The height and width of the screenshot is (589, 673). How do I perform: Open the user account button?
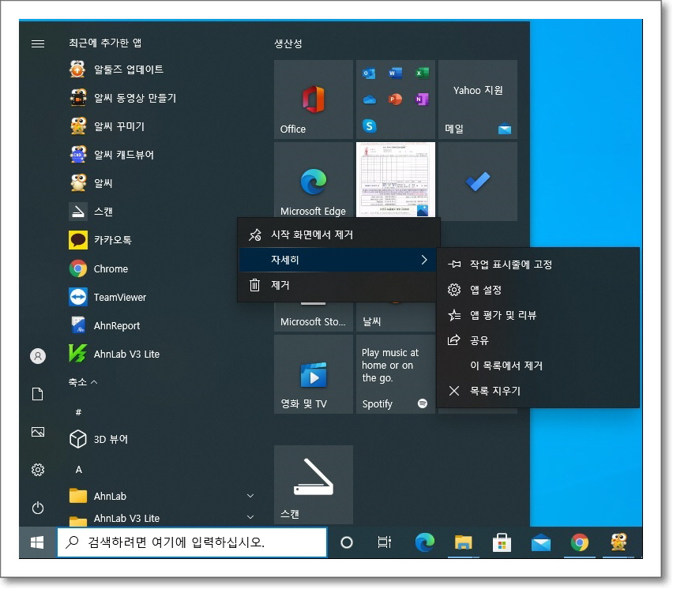pyautogui.click(x=38, y=356)
